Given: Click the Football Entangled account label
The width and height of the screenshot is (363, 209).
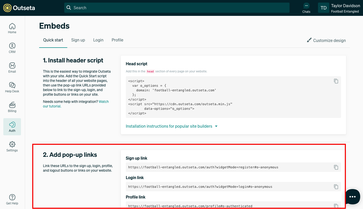Looking at the screenshot, I should coord(345,12).
